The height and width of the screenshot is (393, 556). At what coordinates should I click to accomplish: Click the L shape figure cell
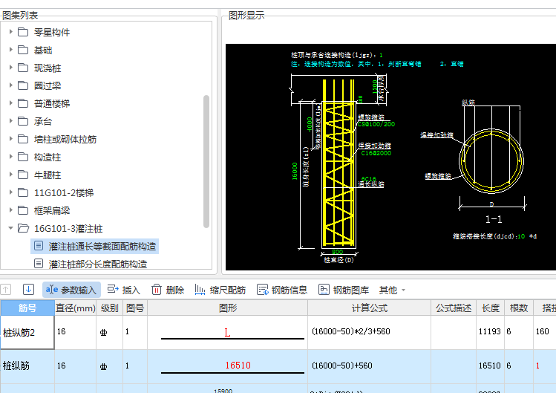click(227, 332)
